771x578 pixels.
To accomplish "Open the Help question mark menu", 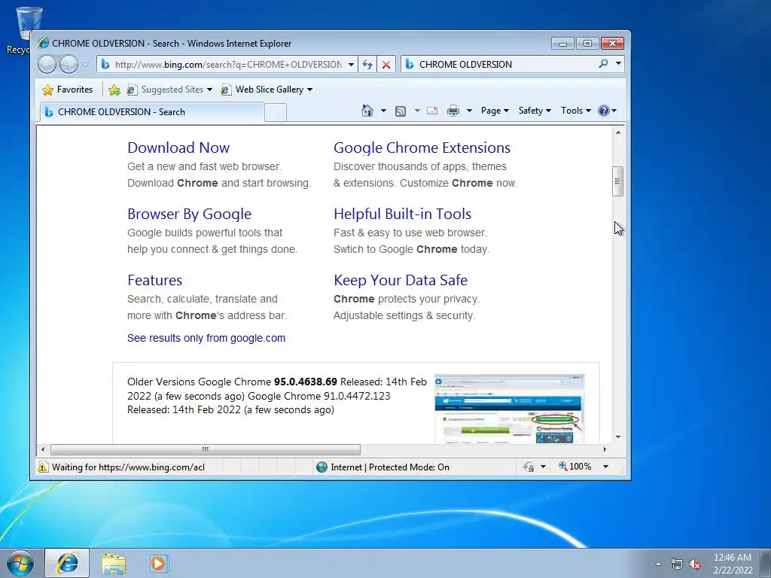I will pos(607,111).
